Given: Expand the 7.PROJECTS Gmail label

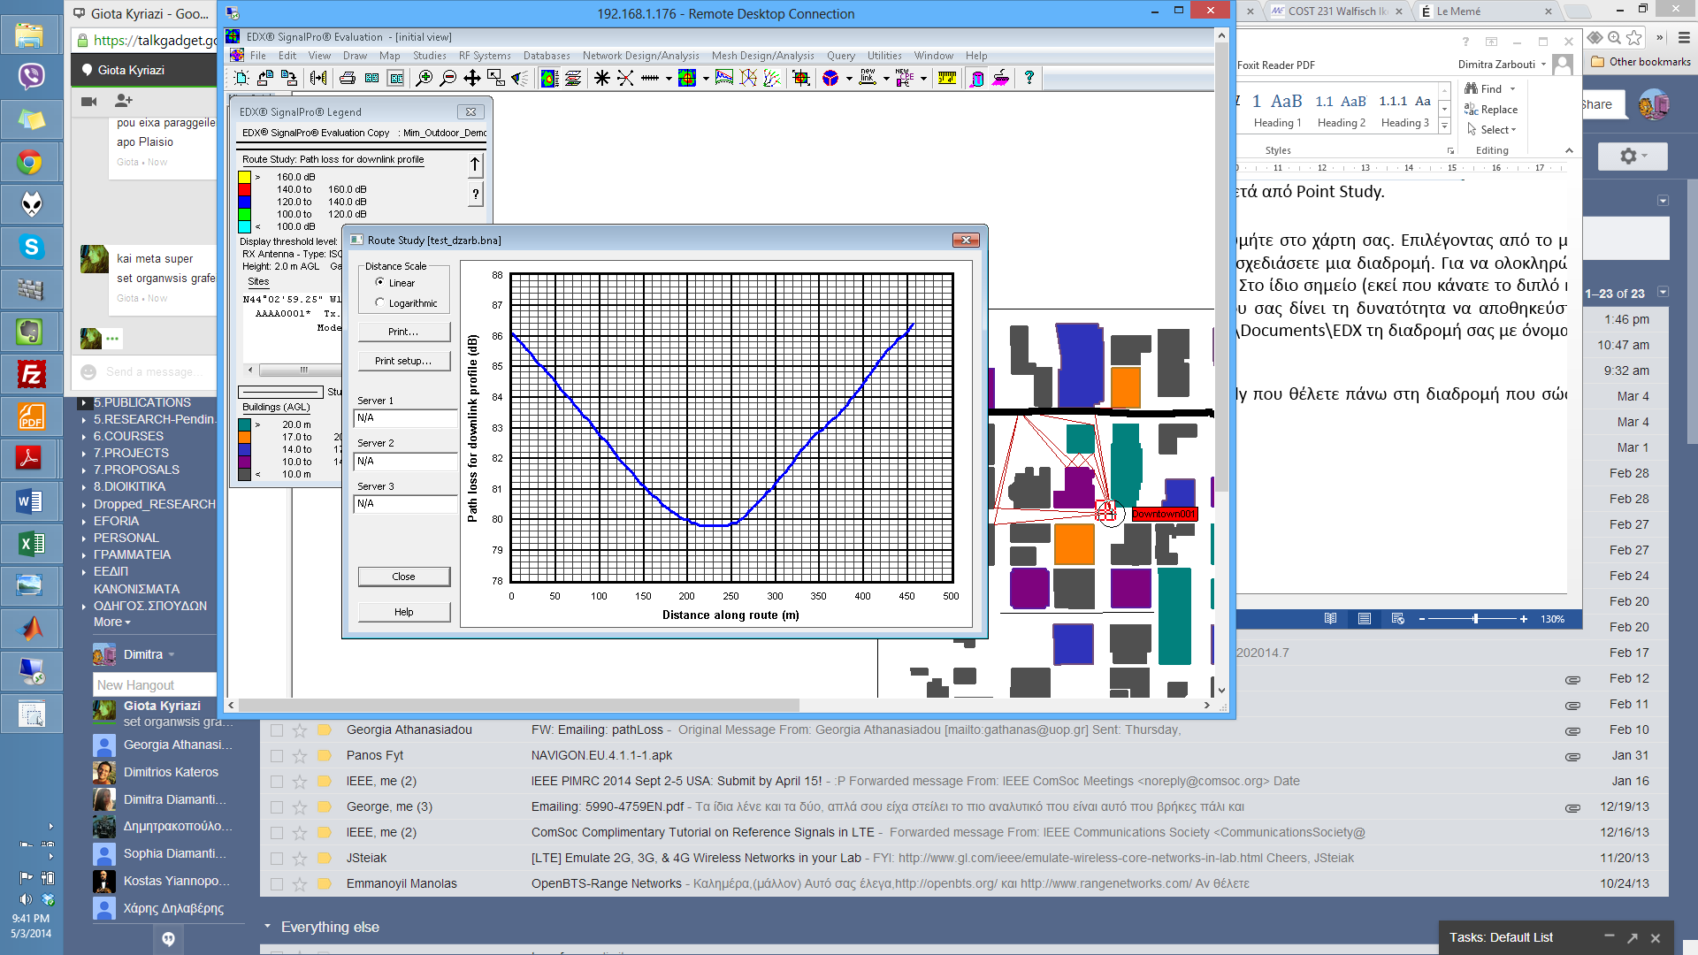Looking at the screenshot, I should [84, 454].
